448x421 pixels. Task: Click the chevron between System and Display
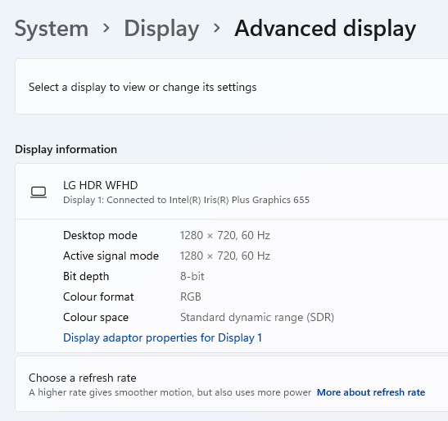click(x=106, y=28)
